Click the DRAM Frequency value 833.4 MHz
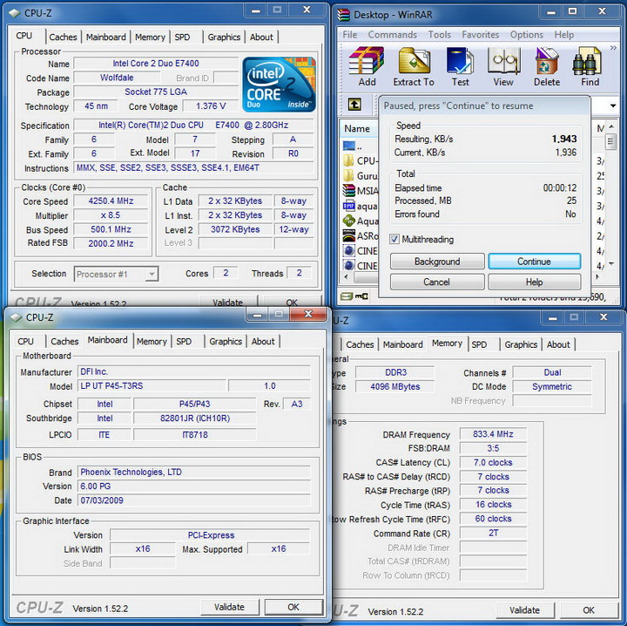This screenshot has height=626, width=627. [x=493, y=434]
